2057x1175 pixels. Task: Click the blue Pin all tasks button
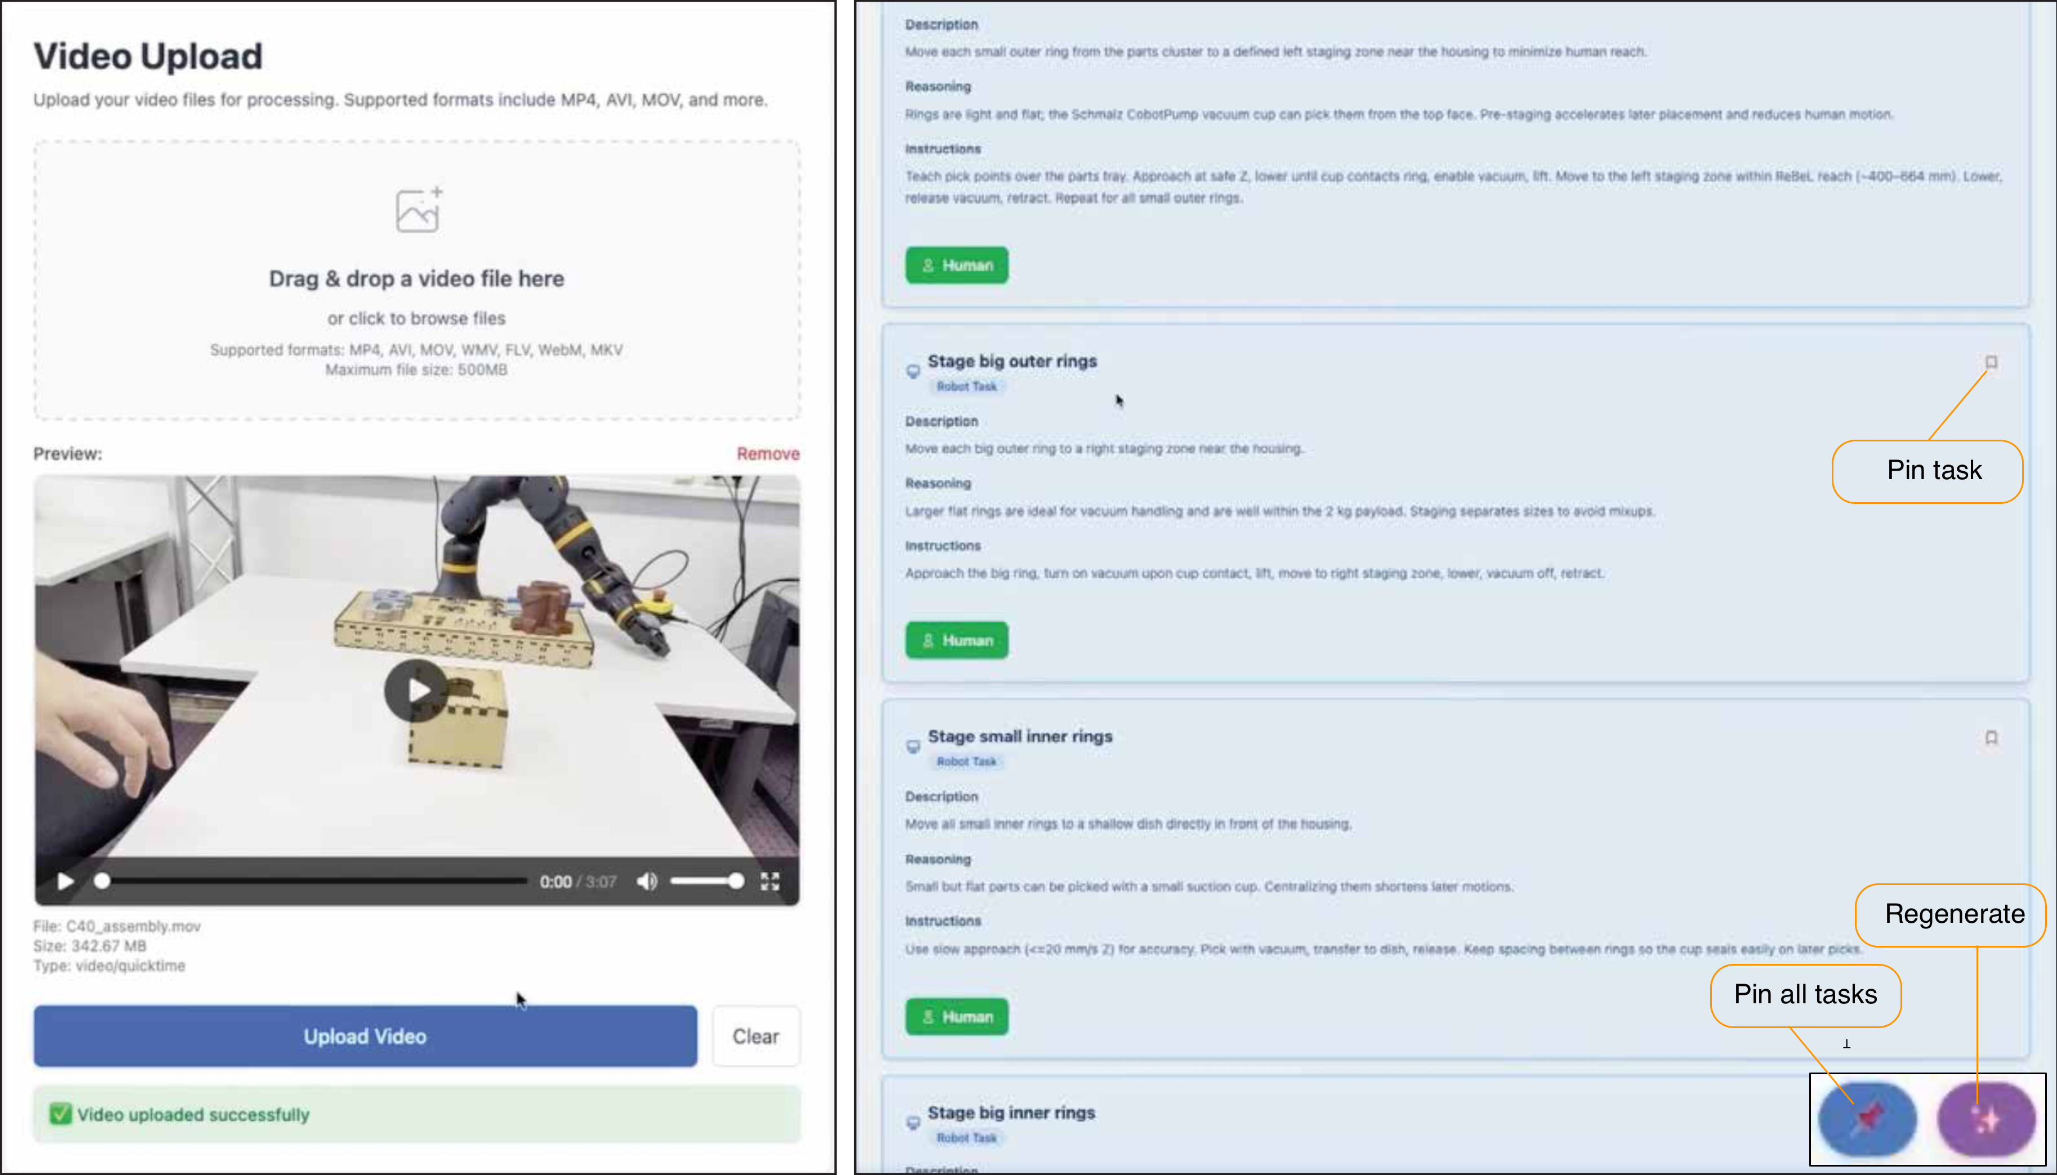pos(1867,1119)
